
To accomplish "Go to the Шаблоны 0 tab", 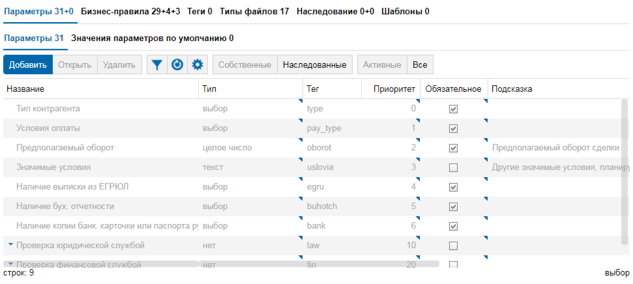I will click(x=405, y=11).
